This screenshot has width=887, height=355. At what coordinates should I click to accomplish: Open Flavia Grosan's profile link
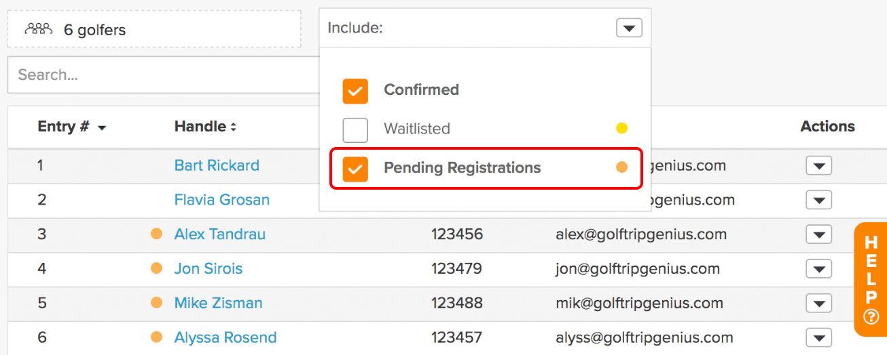point(222,200)
